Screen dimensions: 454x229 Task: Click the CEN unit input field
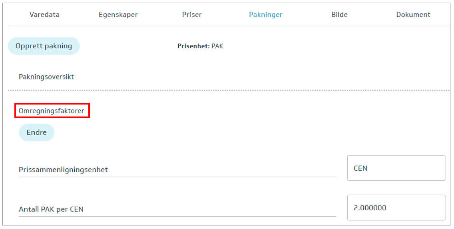[396, 168]
